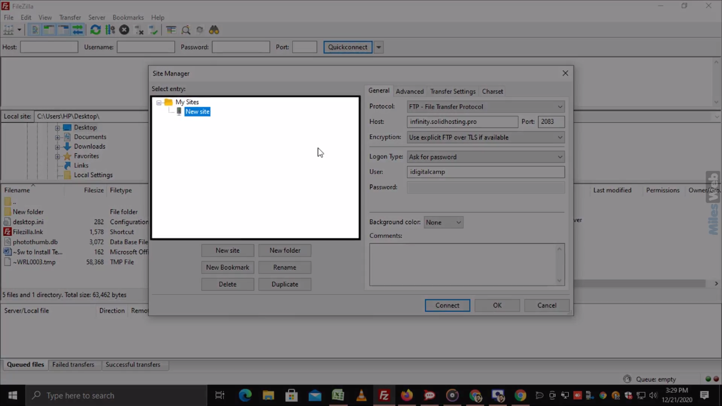The image size is (722, 406).
Task: Click the binoculars file search icon
Action: tap(214, 30)
